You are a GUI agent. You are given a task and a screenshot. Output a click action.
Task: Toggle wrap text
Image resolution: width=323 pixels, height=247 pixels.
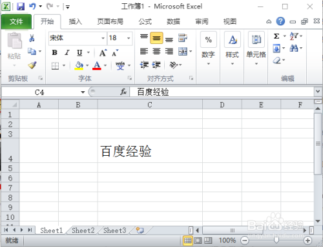pyautogui.click(x=183, y=38)
